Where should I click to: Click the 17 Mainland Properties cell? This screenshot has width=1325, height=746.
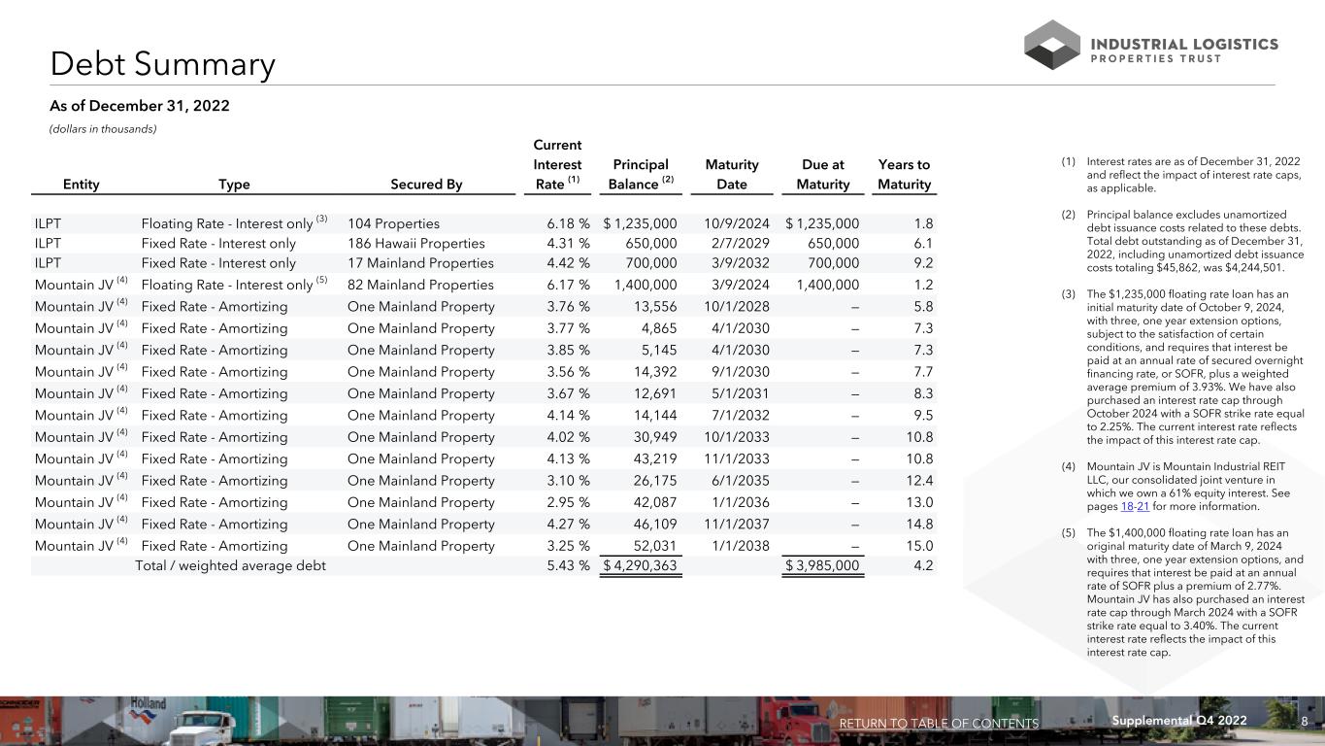coord(420,263)
